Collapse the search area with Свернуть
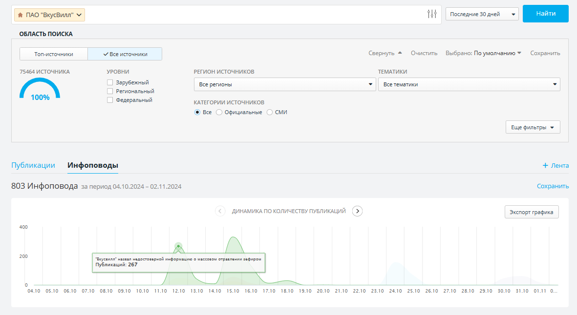 [385, 53]
